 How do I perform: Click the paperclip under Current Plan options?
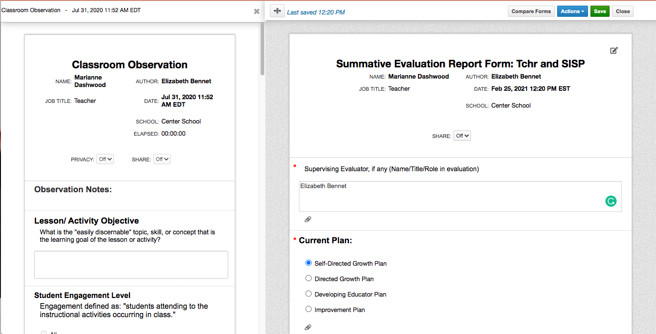(x=308, y=327)
